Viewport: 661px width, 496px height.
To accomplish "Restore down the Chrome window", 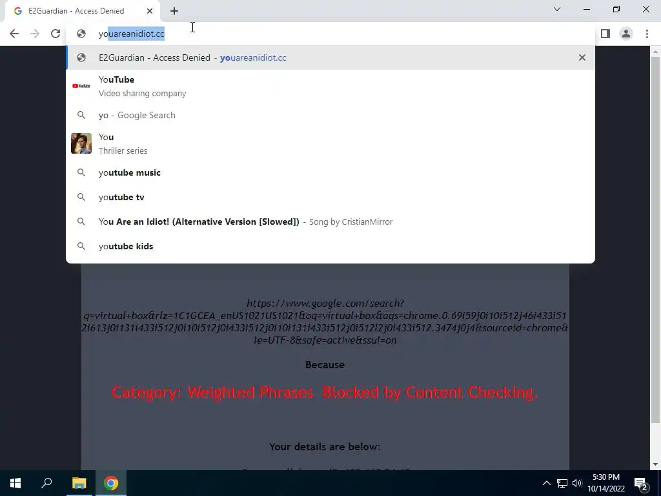I will coord(616,9).
